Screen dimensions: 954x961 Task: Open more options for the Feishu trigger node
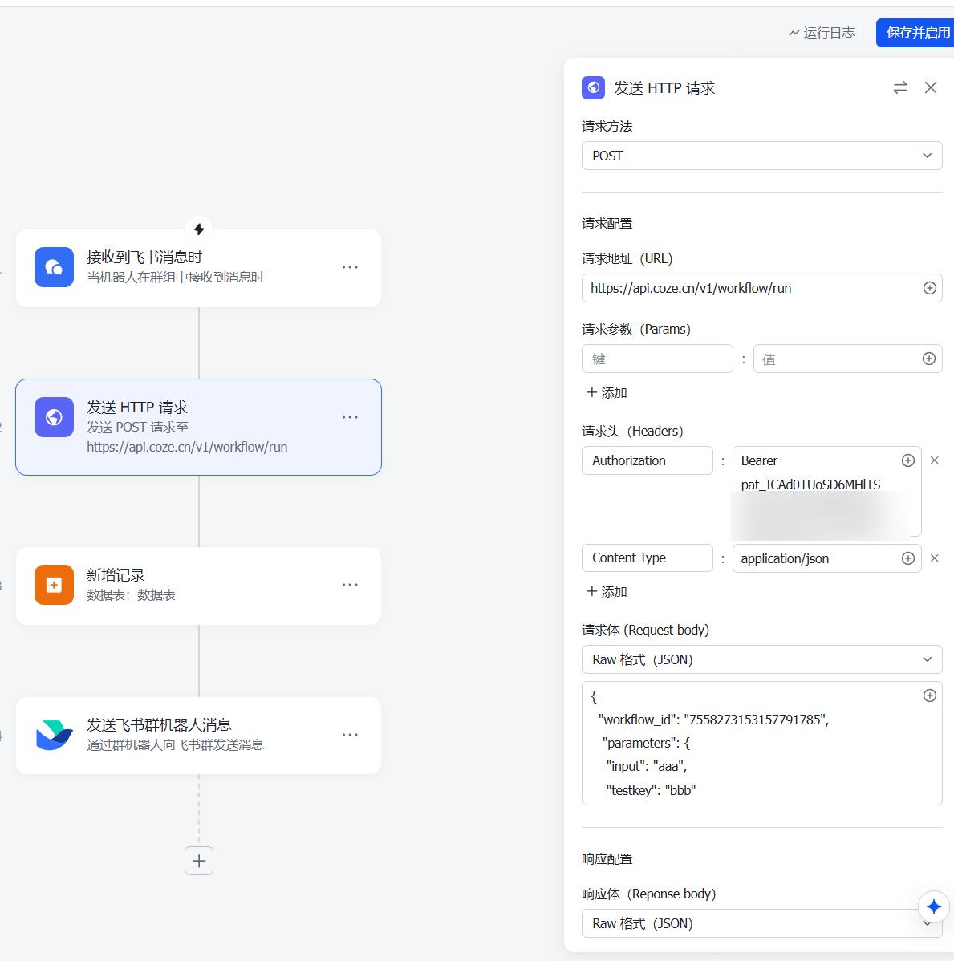coord(350,267)
